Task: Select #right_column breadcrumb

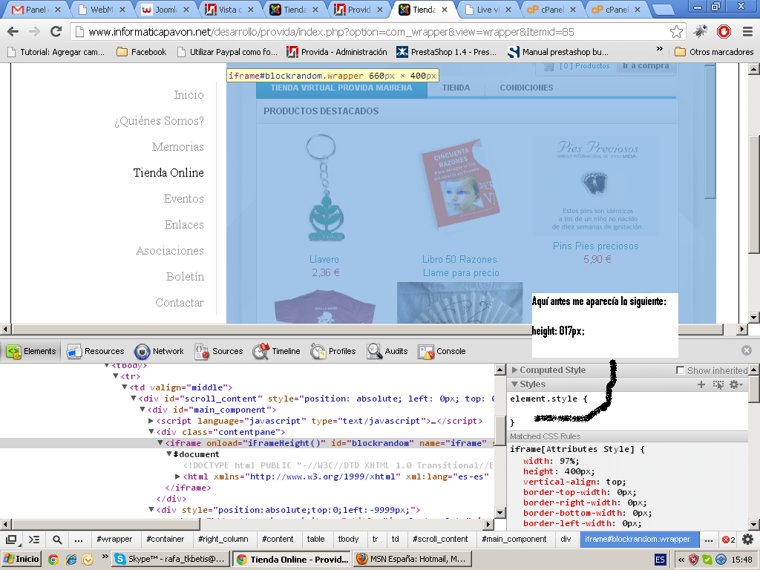Action: pyautogui.click(x=223, y=539)
